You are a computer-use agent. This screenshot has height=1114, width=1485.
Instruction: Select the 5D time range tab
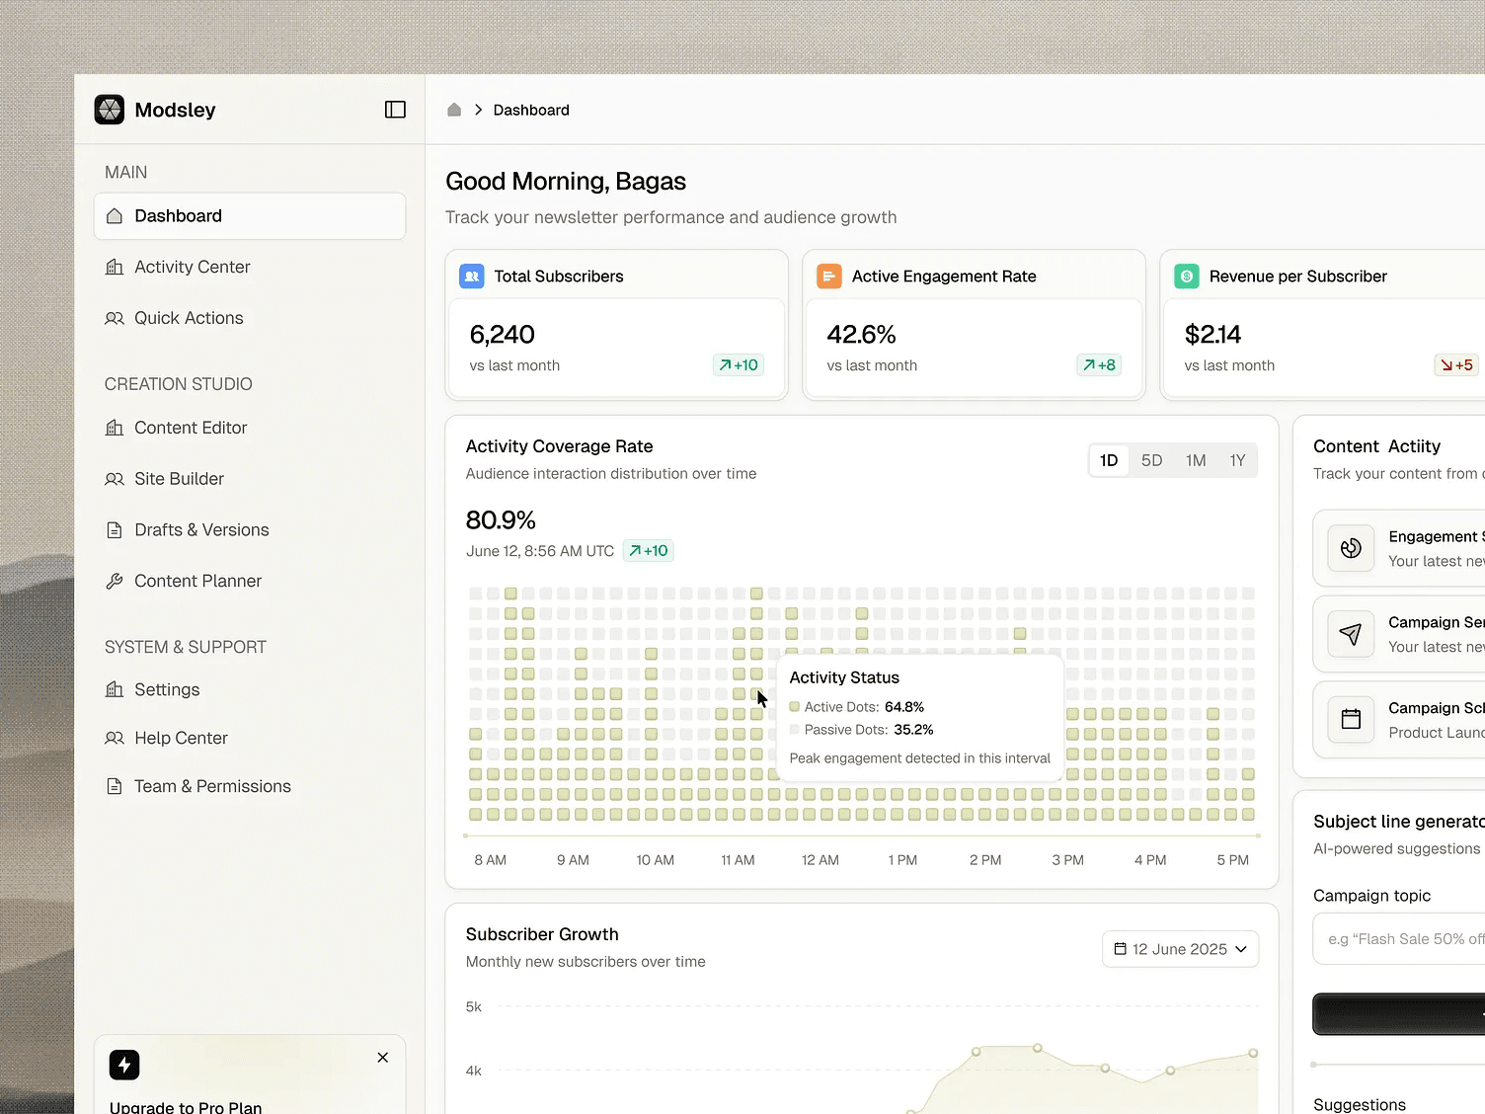pyautogui.click(x=1152, y=460)
